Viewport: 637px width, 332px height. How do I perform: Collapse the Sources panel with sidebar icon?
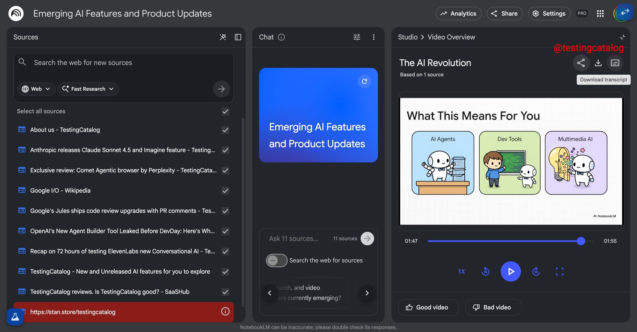click(238, 37)
